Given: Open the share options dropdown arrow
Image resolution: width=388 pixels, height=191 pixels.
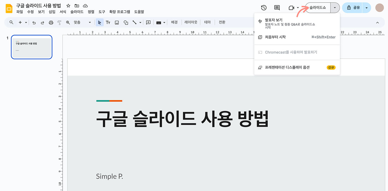Looking at the screenshot, I should click(x=367, y=8).
